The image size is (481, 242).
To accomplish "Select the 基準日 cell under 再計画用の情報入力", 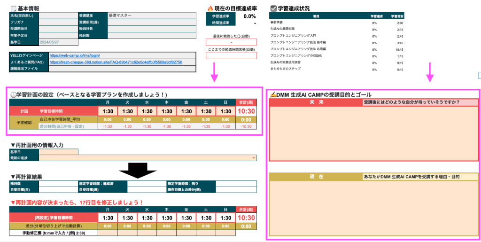I will point(58,152).
